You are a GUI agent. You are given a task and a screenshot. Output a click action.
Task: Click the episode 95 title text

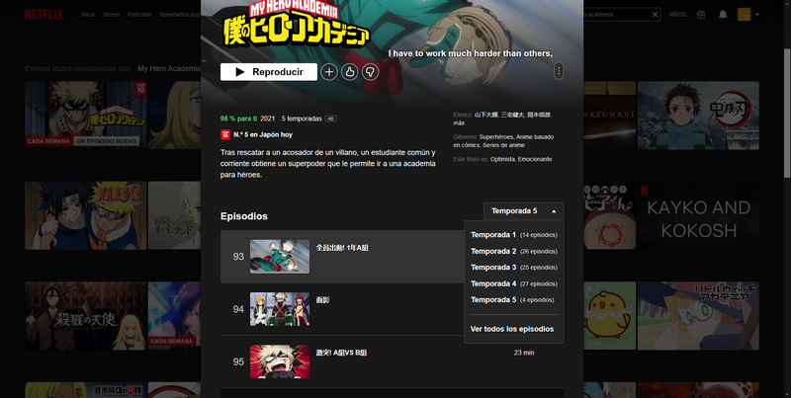tap(341, 353)
